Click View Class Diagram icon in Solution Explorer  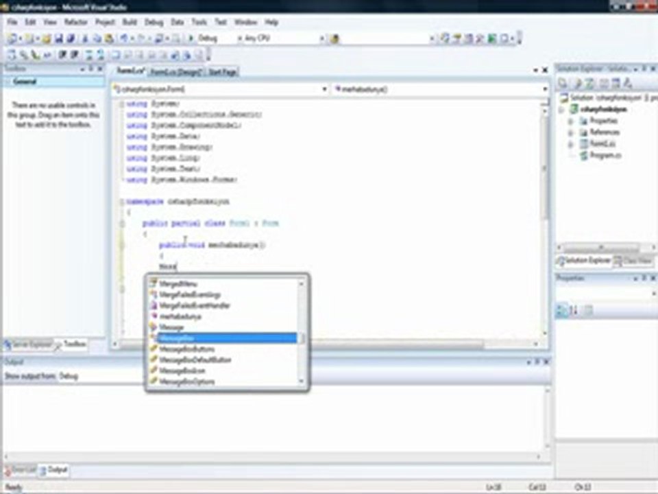click(628, 84)
